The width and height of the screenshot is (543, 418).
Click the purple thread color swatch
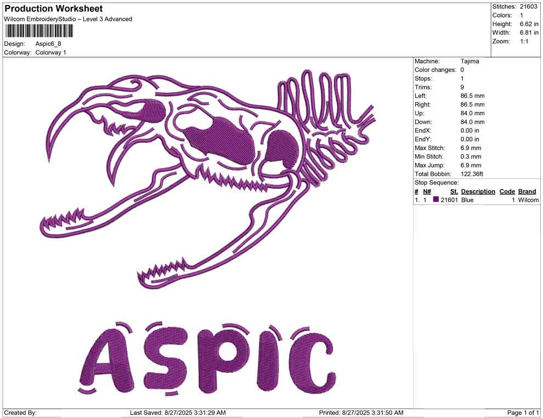tap(436, 200)
